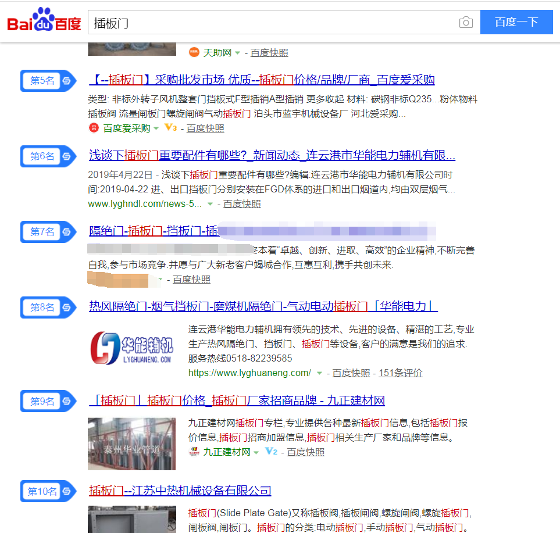Click the 九正建材网 source link
The image size is (560, 533).
click(x=227, y=452)
